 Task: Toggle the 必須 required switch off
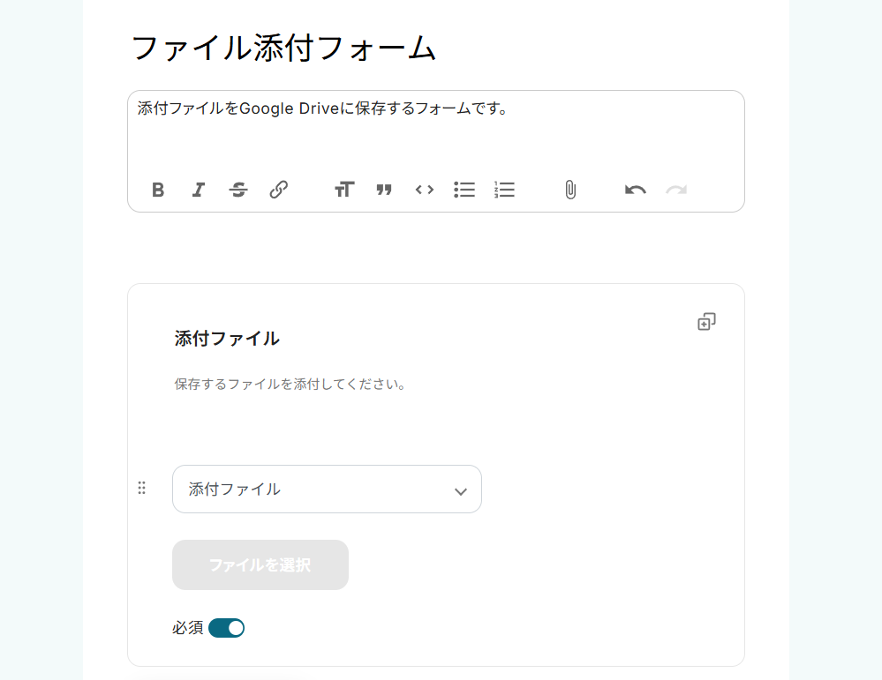[227, 628]
